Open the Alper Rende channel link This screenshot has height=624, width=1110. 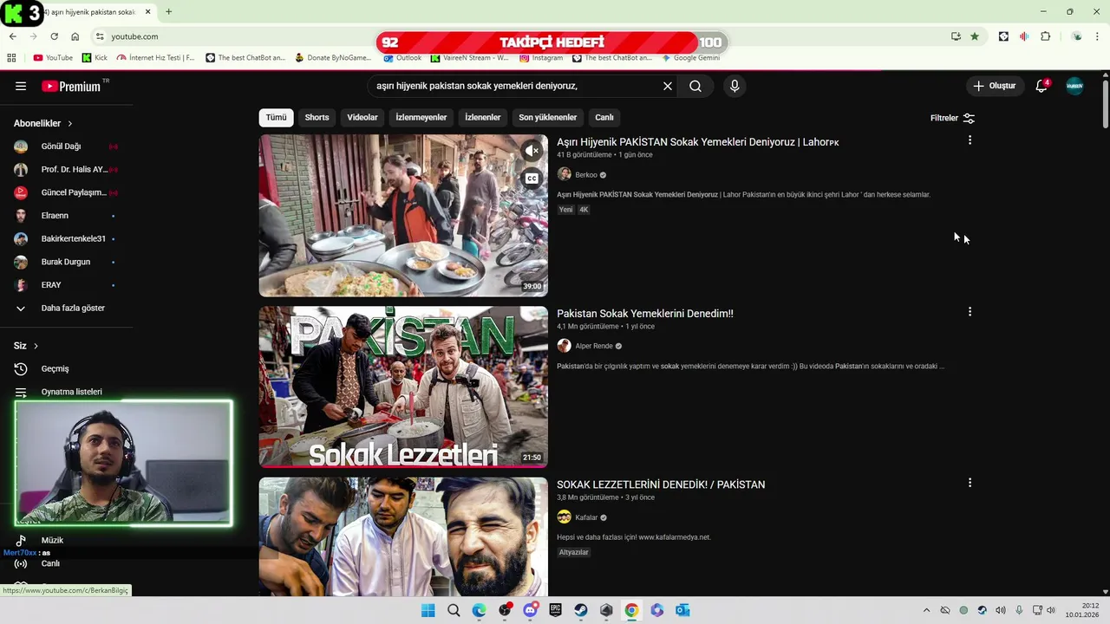594,346
